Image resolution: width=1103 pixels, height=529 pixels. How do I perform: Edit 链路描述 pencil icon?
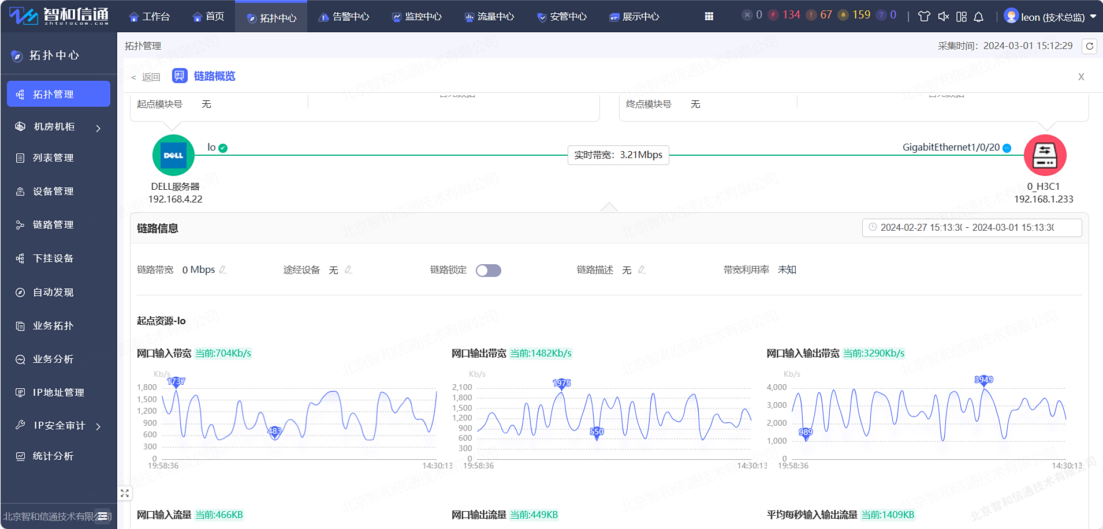(642, 269)
